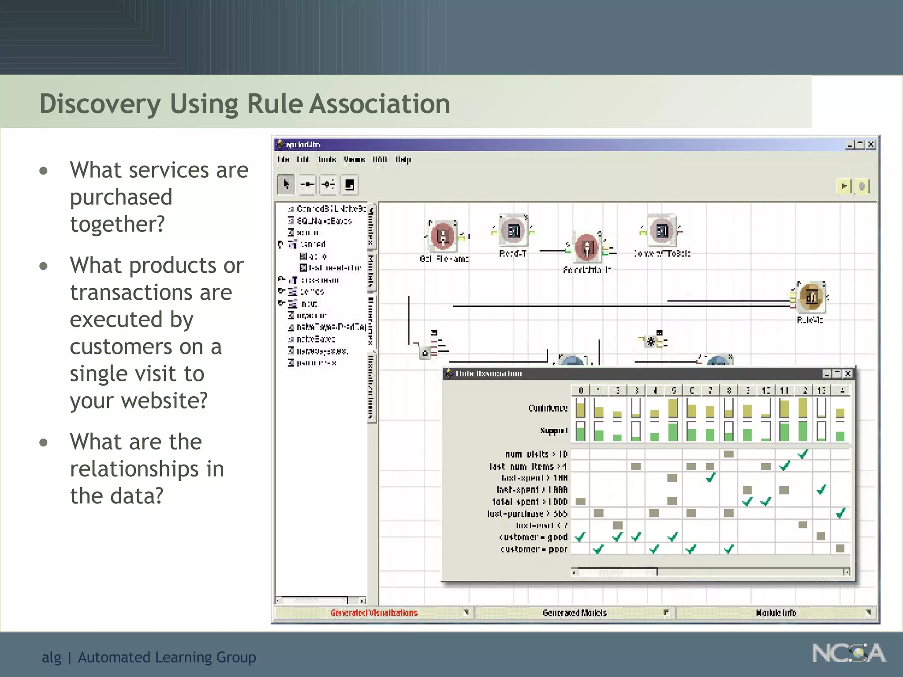
Task: Expand Generated Models panel arrow
Action: click(666, 612)
